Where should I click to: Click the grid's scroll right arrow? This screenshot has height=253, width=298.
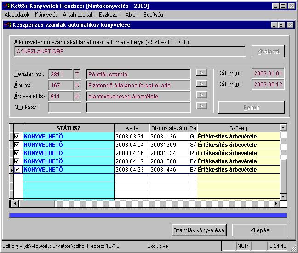[x=276, y=204]
